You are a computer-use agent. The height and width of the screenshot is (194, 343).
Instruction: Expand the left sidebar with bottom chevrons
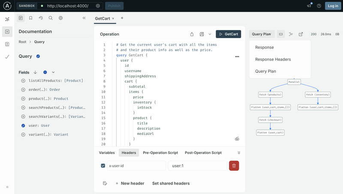point(7,187)
